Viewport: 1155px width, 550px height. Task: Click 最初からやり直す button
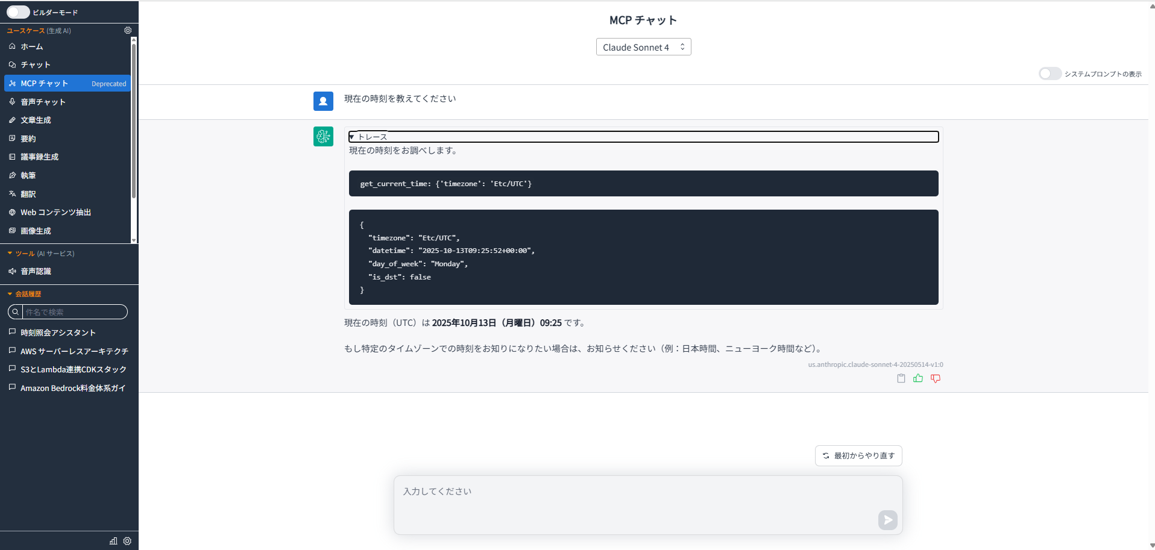(858, 455)
